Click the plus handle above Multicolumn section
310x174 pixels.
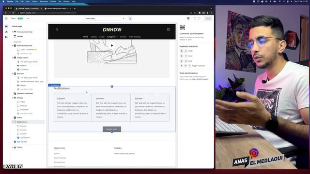tap(112, 87)
